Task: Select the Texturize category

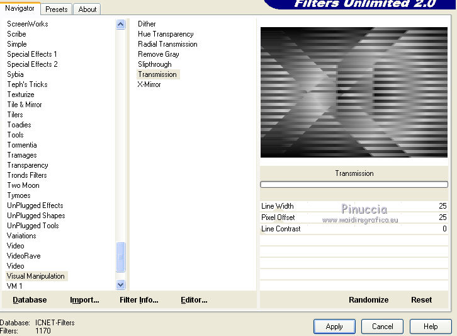Action: [21, 95]
